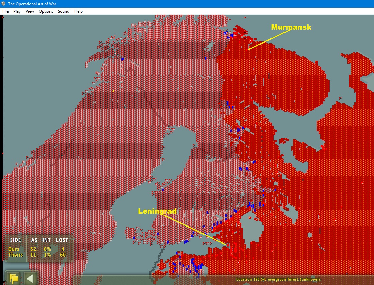This screenshot has width=374, height=285.
Task: Click the 'Location 195,54' status bar text
Action: click(279, 279)
